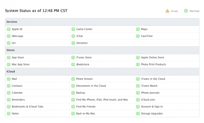Click the green status icon beside Siri
This screenshot has width=204, height=123.
(x=8, y=43)
